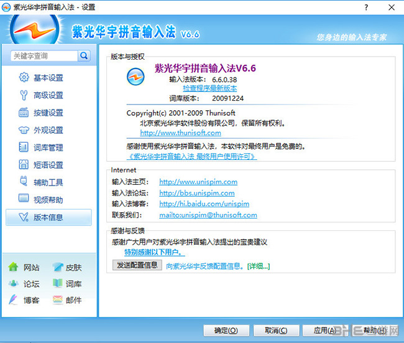Go to 外观设置 page
The width and height of the screenshot is (404, 343).
[48, 130]
